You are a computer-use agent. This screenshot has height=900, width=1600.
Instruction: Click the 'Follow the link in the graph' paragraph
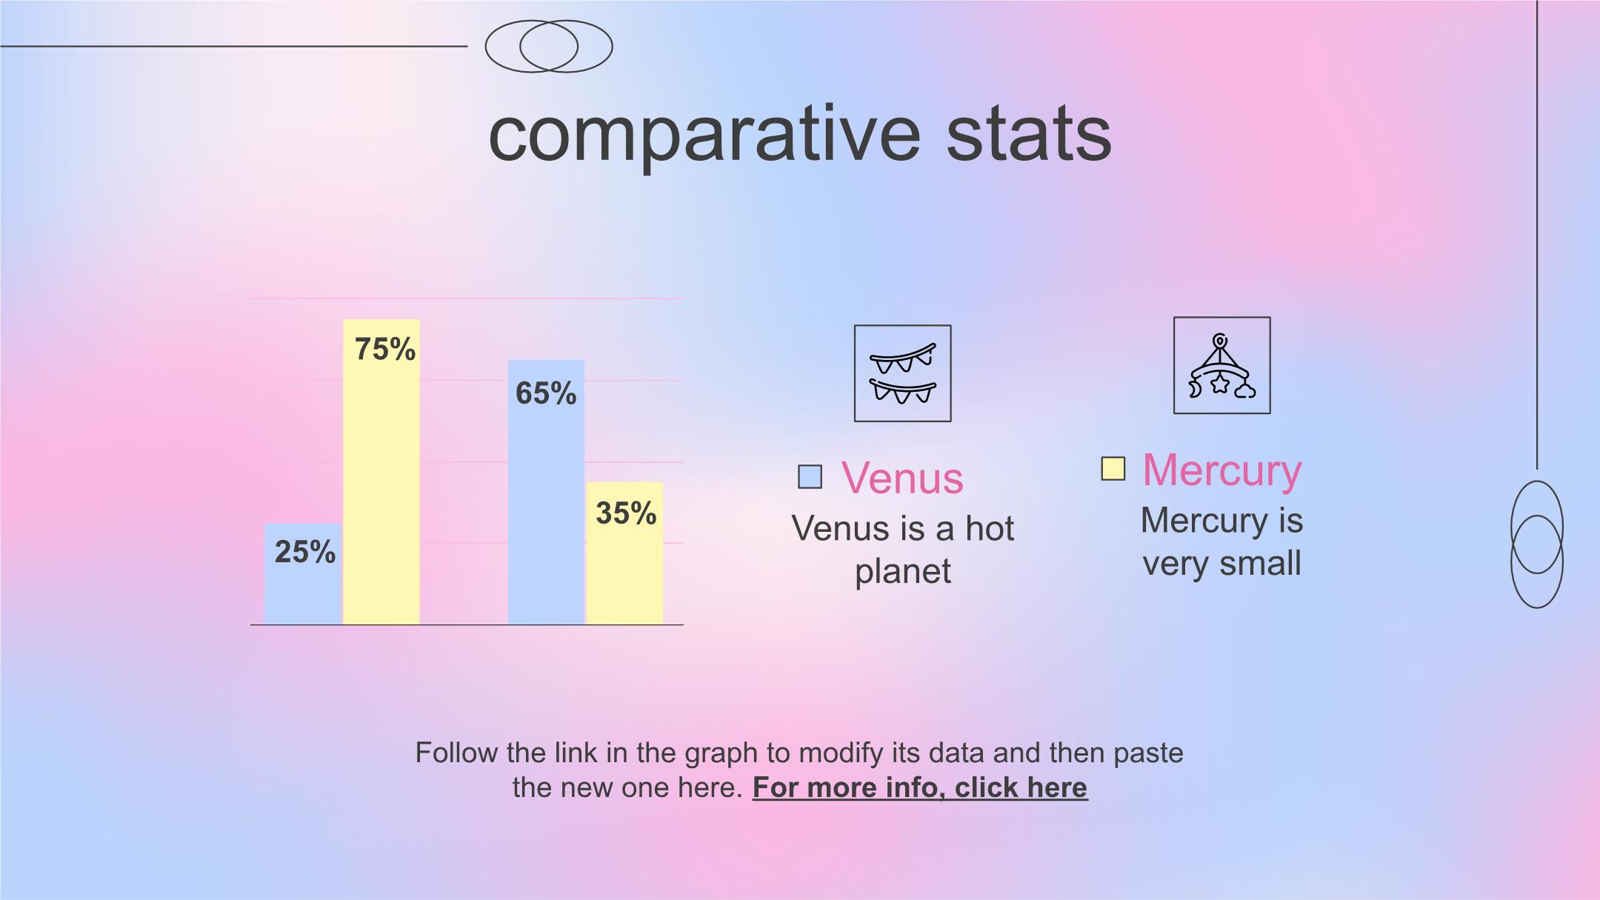pyautogui.click(x=799, y=770)
